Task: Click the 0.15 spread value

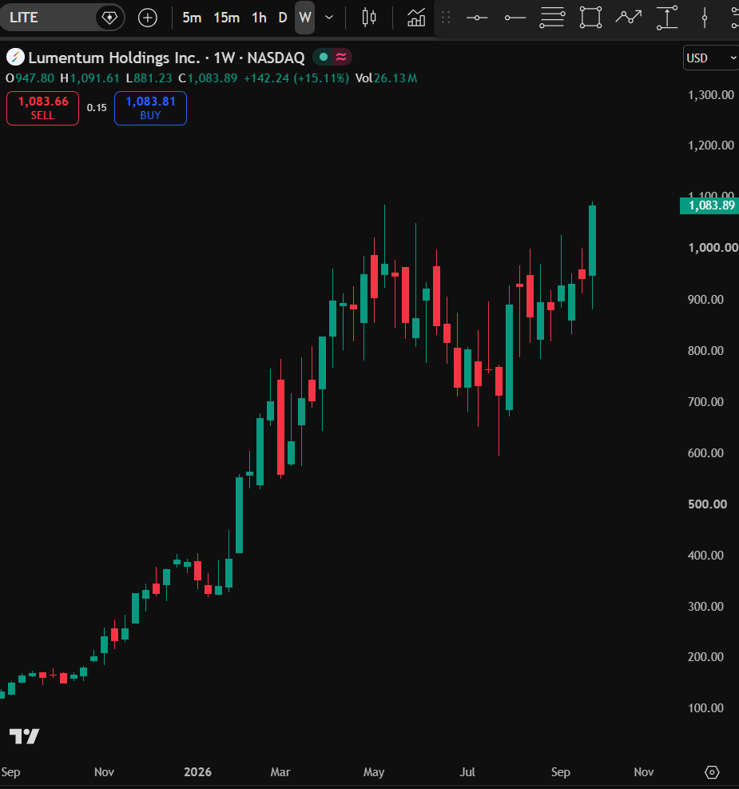Action: click(97, 108)
